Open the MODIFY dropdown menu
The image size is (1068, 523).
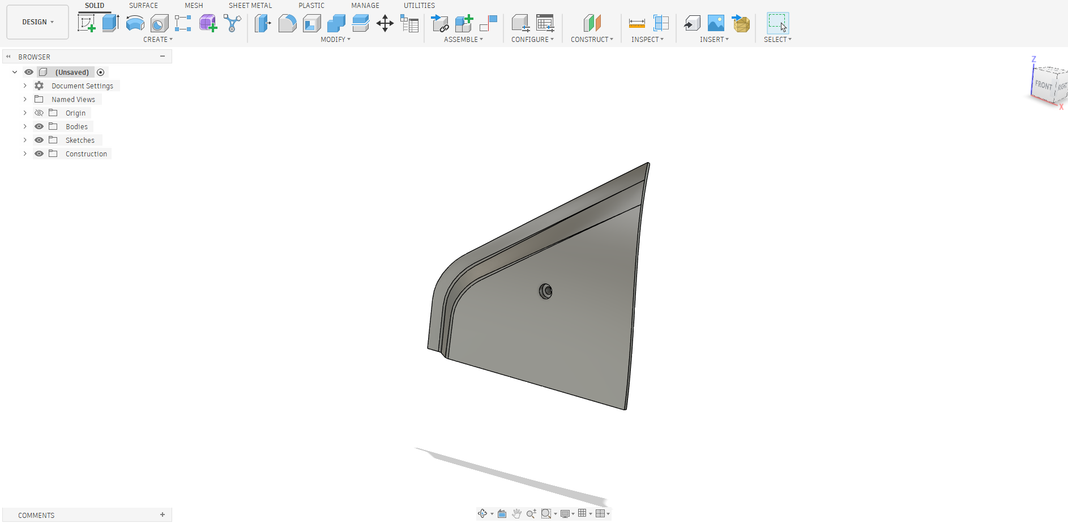335,40
